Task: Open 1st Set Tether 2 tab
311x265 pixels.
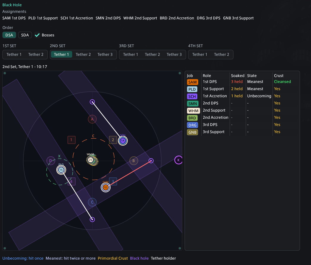Action: (36, 54)
